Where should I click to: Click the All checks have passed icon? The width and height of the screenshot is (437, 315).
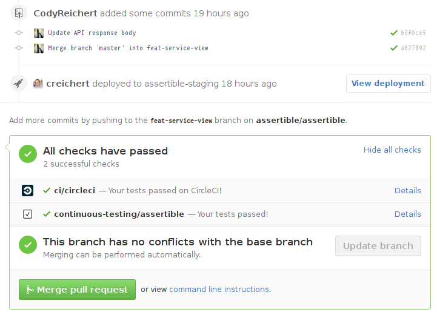[28, 154]
